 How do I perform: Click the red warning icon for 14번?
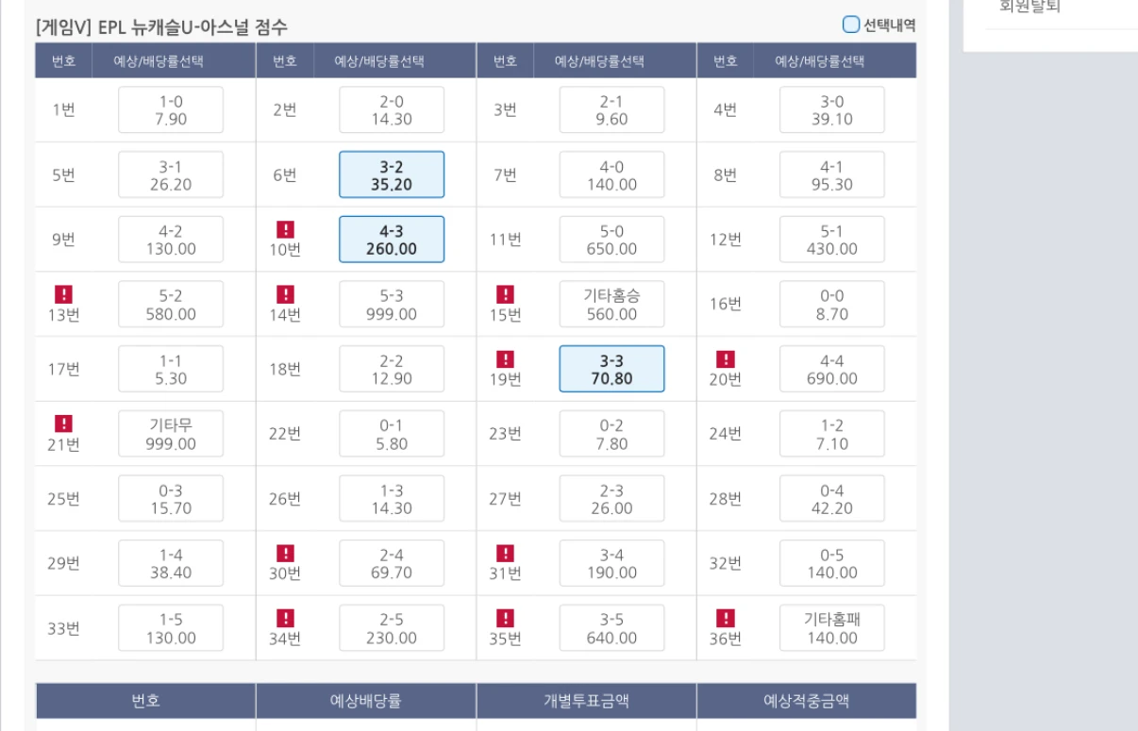(x=285, y=294)
